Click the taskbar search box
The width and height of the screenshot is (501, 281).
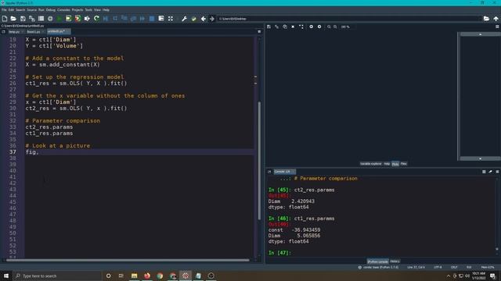pyautogui.click(x=57, y=276)
